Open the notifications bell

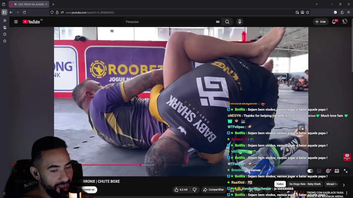tap(334, 22)
